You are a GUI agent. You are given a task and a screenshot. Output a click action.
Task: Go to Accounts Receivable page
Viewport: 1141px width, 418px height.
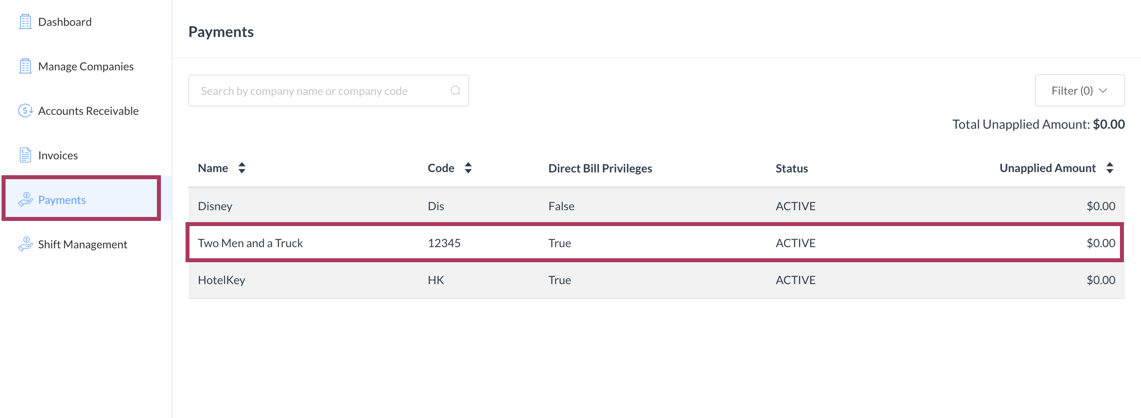(x=88, y=111)
